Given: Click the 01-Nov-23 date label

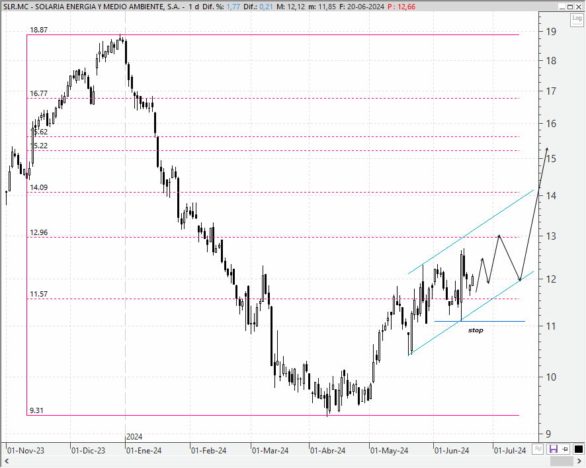Looking at the screenshot, I should pos(25,450).
